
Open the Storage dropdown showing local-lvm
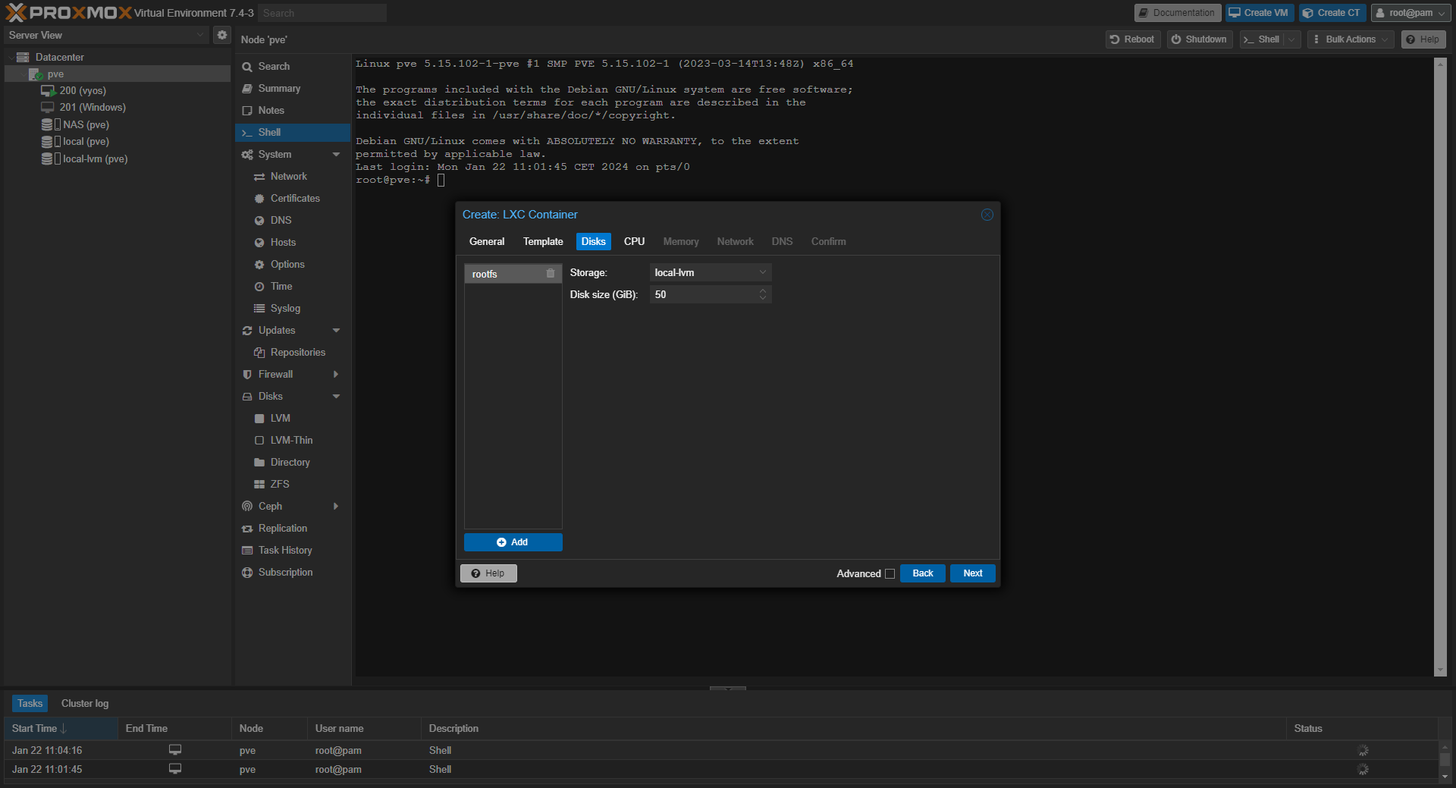711,272
